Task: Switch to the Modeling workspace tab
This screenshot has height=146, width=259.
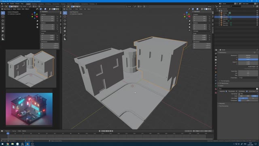Action: [x=34, y=4]
